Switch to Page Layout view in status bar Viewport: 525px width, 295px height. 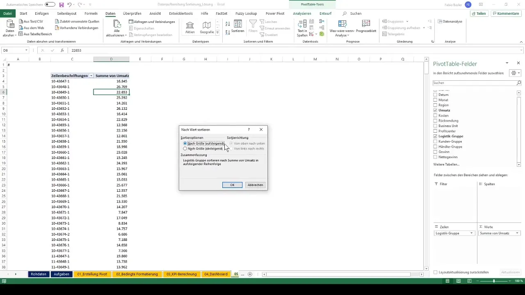coord(459,281)
